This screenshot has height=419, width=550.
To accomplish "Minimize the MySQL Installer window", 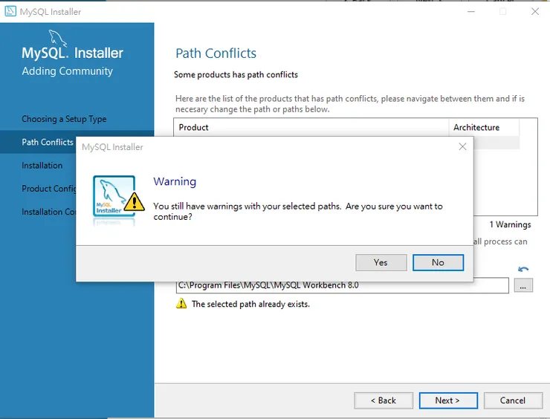I will click(471, 12).
